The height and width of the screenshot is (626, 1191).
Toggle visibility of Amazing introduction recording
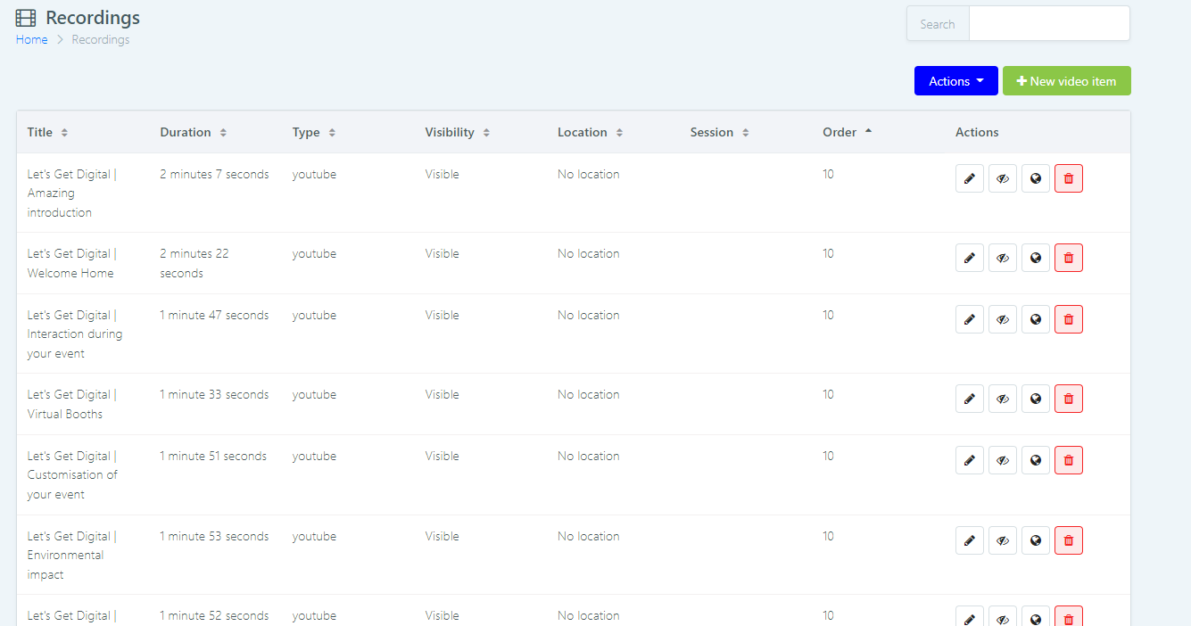pos(1003,178)
